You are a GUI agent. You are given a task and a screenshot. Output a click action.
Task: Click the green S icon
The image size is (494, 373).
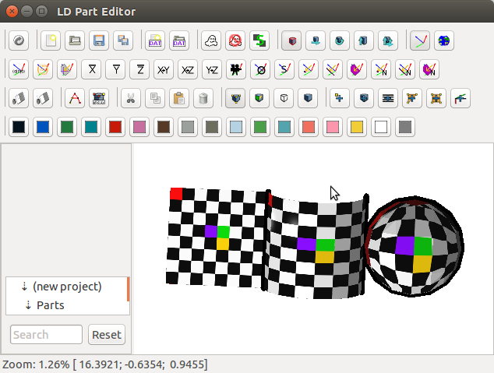(x=259, y=40)
